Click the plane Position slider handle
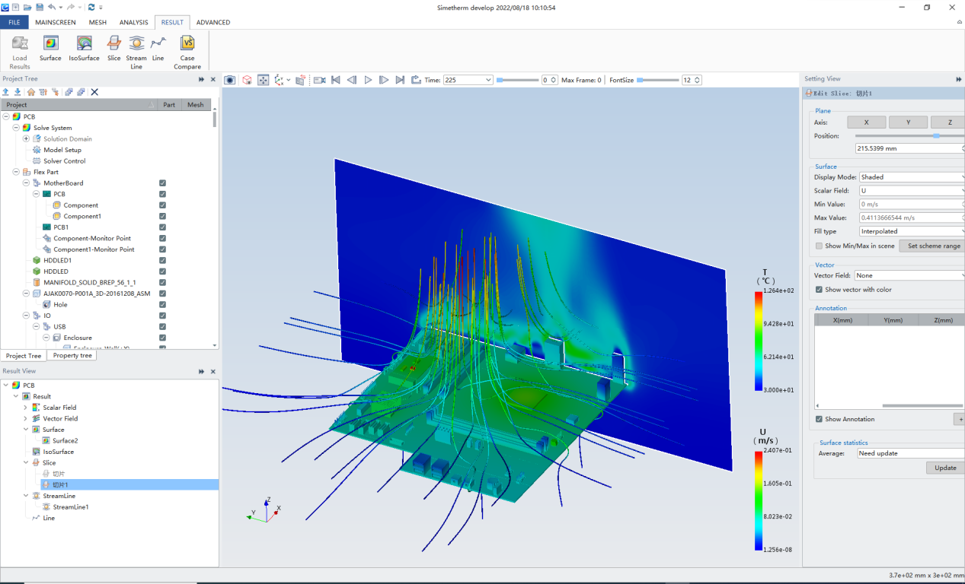This screenshot has height=584, width=965. (x=937, y=135)
